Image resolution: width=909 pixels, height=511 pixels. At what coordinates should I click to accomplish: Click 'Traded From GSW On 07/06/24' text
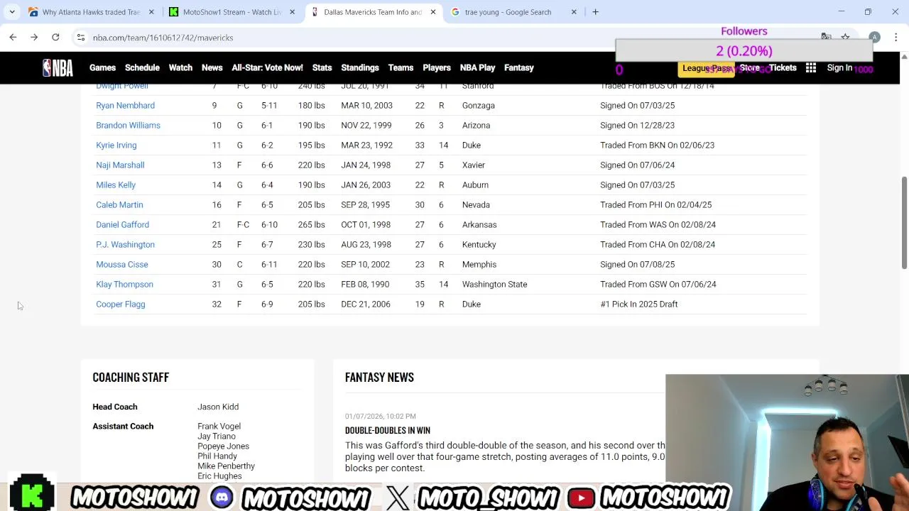point(658,284)
